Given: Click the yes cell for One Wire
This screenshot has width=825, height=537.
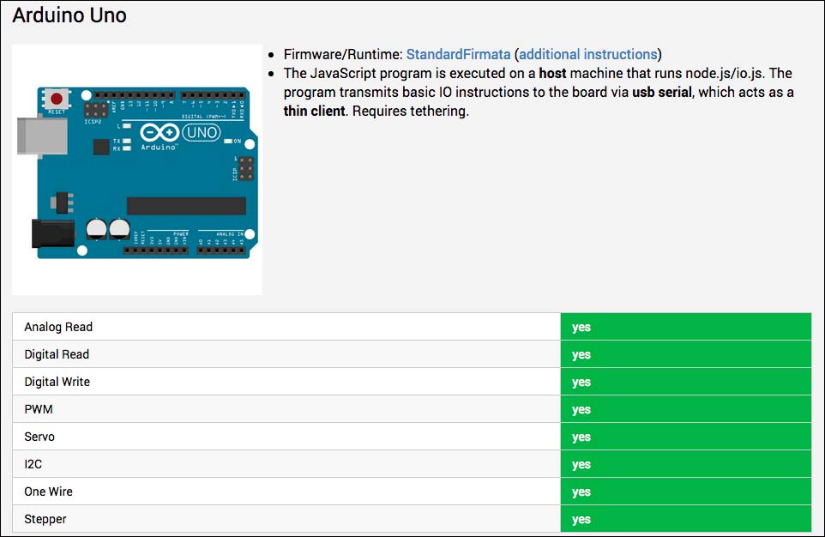Looking at the screenshot, I should 685,492.
